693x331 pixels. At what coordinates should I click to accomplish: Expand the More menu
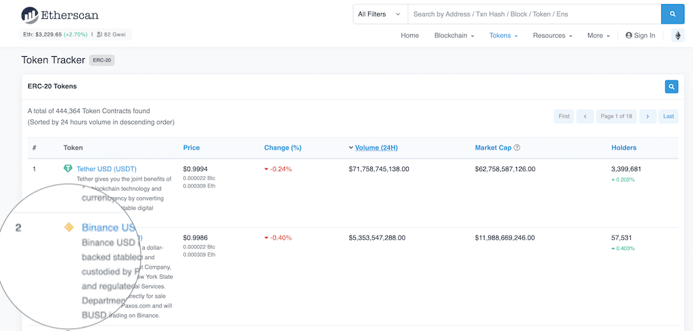point(598,35)
